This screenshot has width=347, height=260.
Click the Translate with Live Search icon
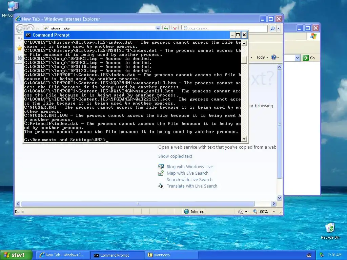pos(161,186)
